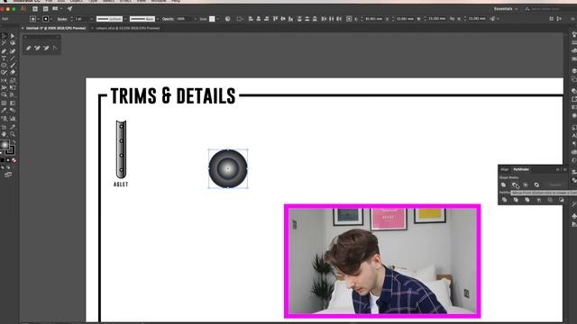
Task: Select the gradient circle on artboard
Action: [x=228, y=168]
